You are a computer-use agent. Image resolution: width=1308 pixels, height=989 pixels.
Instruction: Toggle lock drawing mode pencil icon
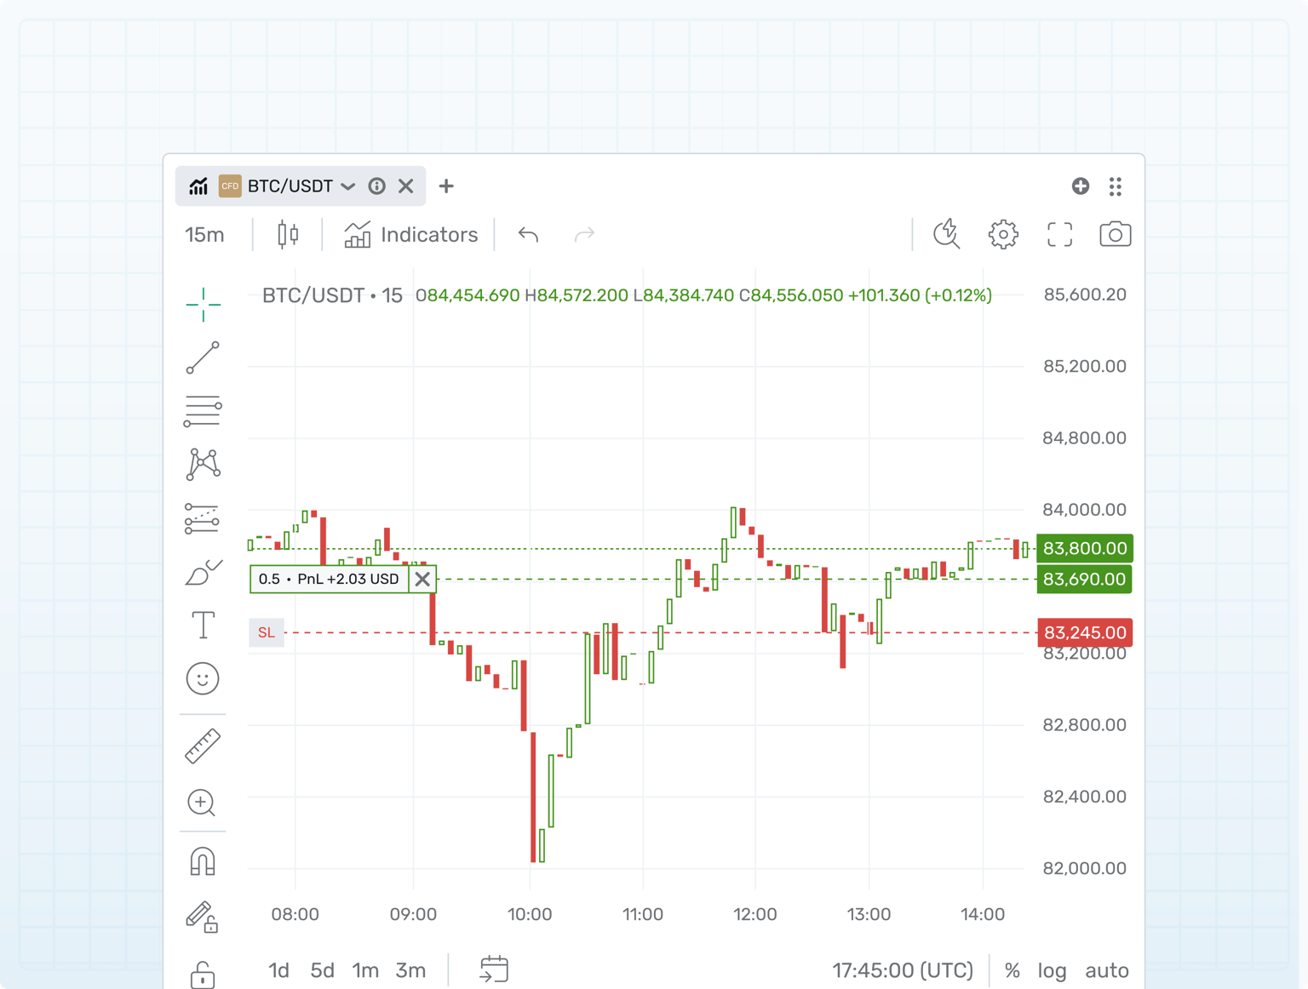[203, 918]
